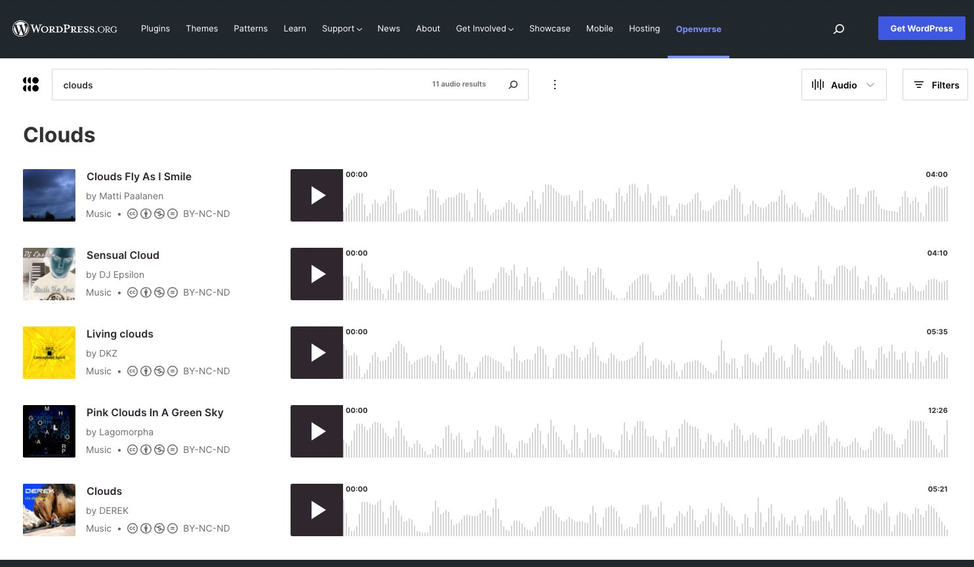Viewport: 974px width, 567px height.
Task: Open the Living clouds title link
Action: 120,334
